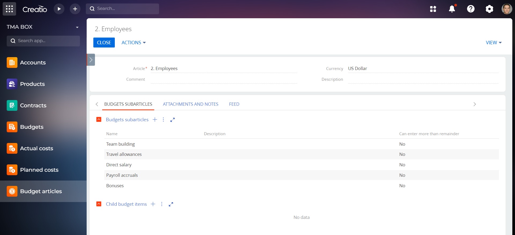Viewport: 515px width, 235px height.
Task: Open the VIEW dropdown
Action: (494, 43)
